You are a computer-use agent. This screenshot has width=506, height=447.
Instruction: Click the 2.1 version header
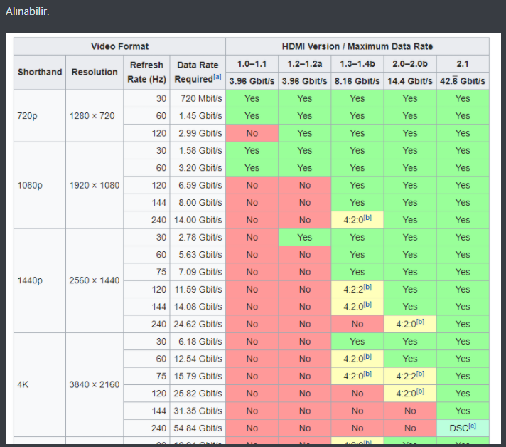[463, 63]
